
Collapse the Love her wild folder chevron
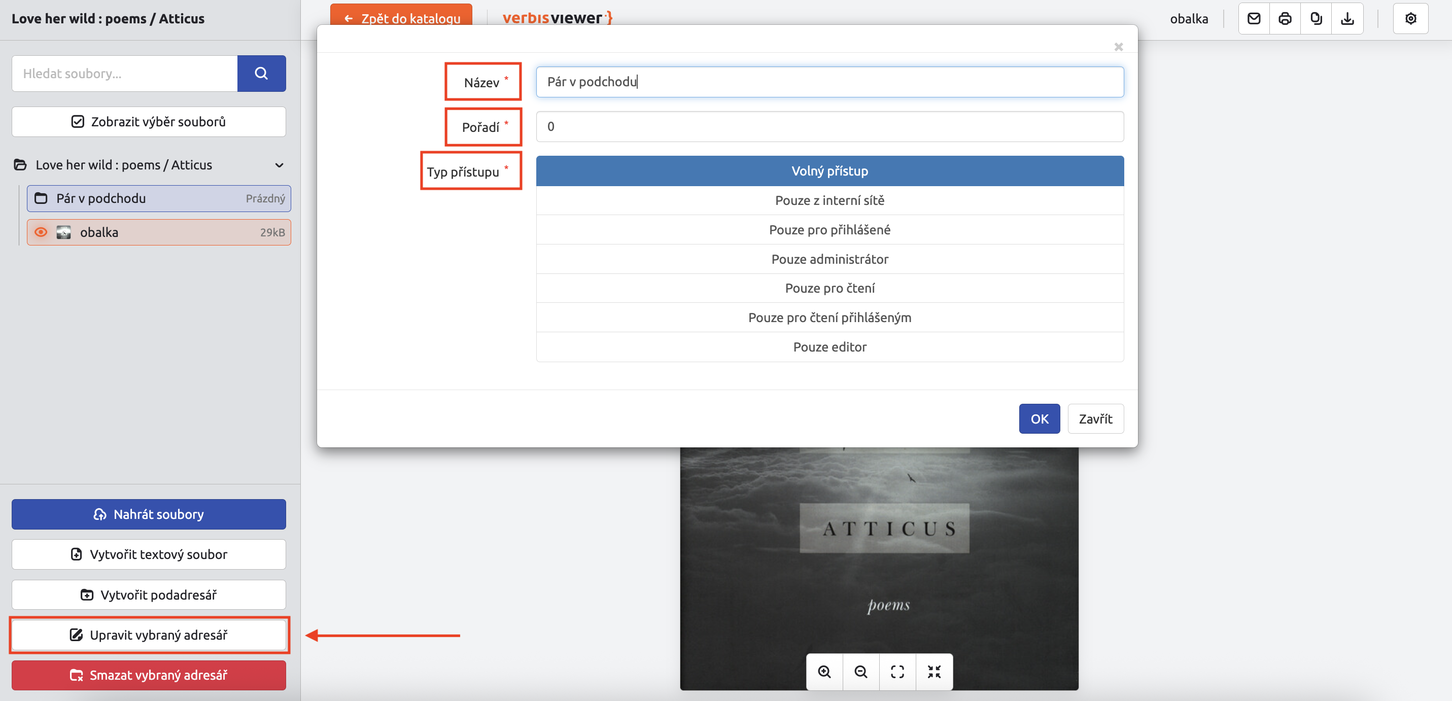pyautogui.click(x=279, y=165)
